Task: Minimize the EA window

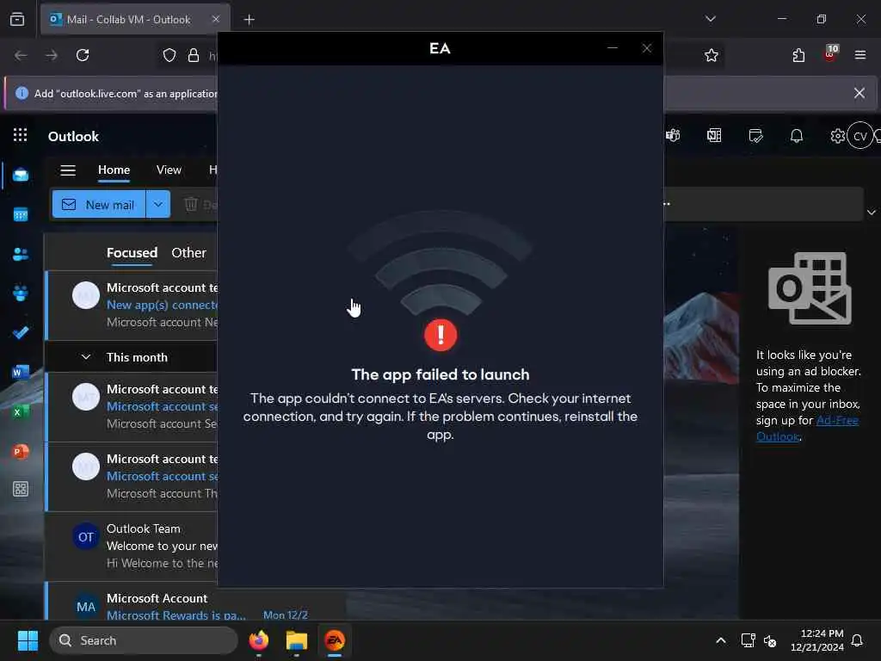Action: (613, 48)
